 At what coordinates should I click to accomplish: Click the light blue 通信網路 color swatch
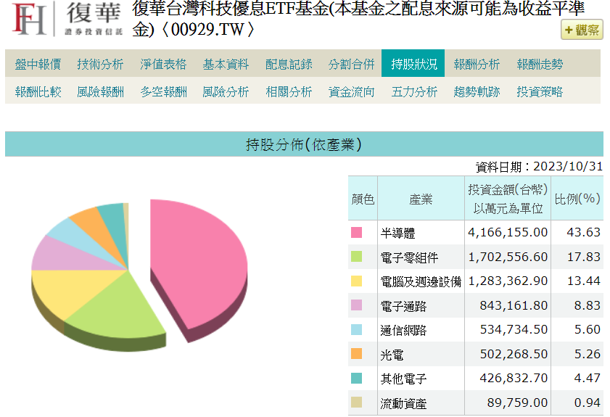[x=356, y=329]
